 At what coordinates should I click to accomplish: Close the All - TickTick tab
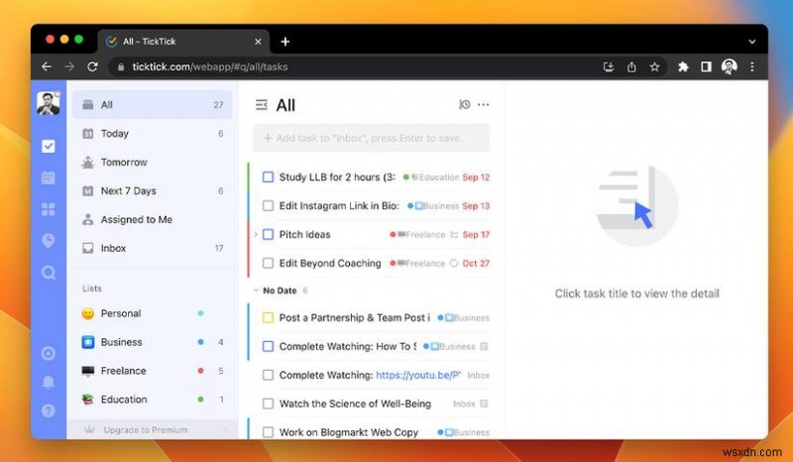tap(258, 42)
